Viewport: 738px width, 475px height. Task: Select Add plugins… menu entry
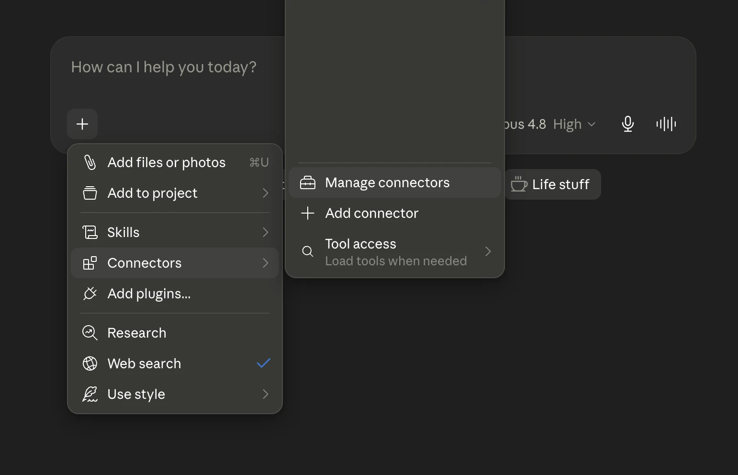point(175,294)
